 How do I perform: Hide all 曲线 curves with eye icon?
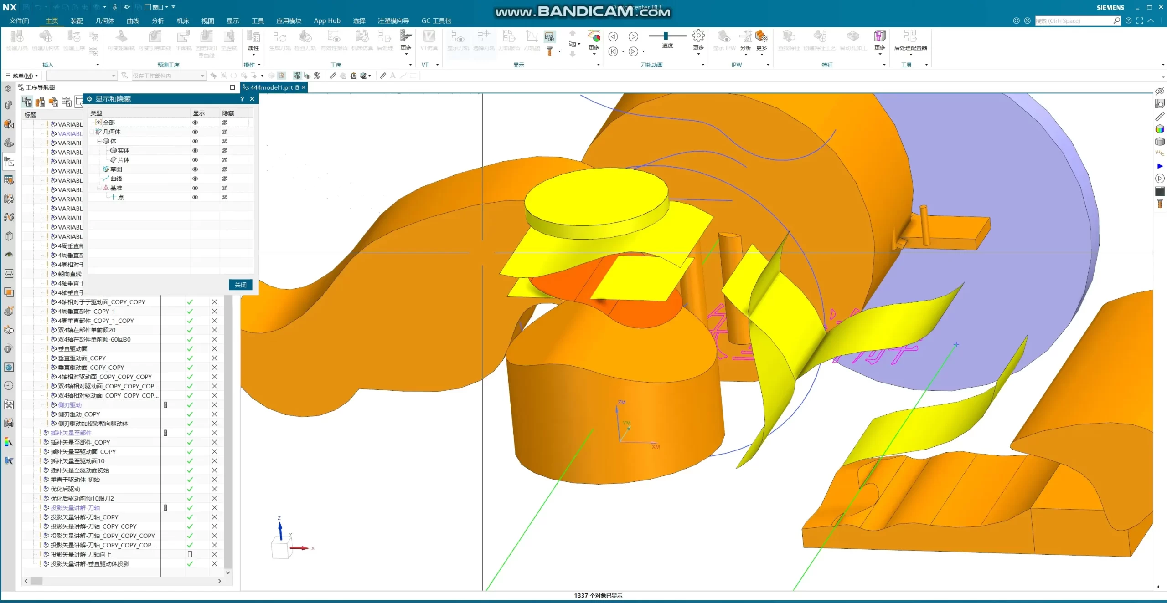click(224, 179)
